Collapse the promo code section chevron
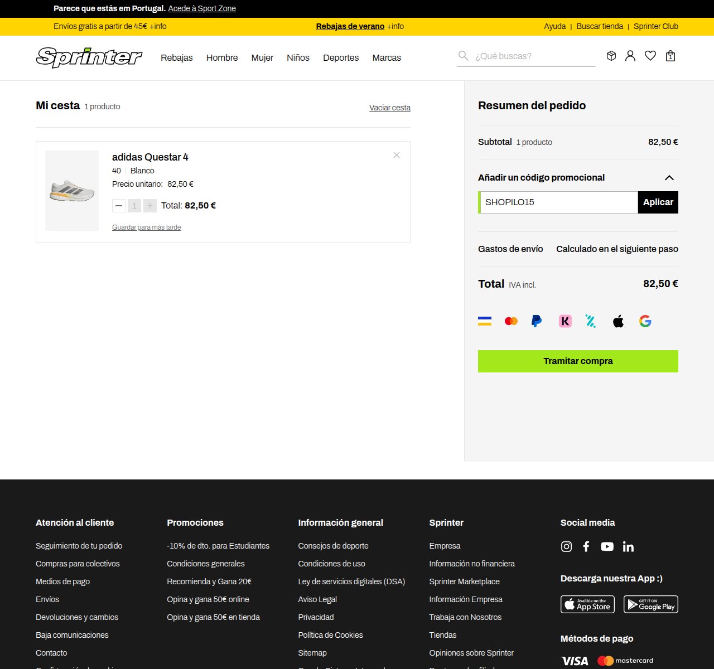Screen dimensions: 714x669 669,178
